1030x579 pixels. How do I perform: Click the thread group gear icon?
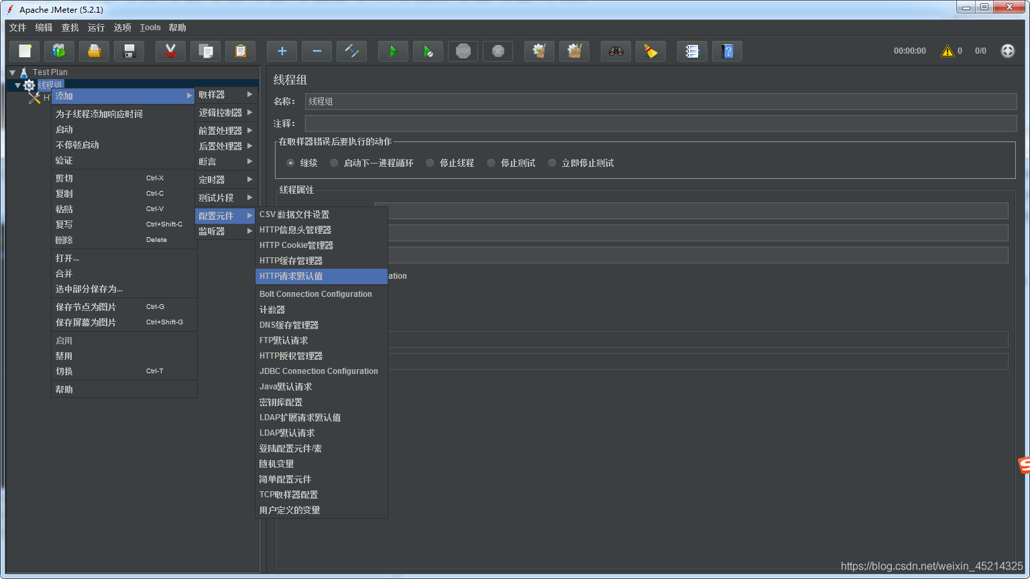pos(29,85)
